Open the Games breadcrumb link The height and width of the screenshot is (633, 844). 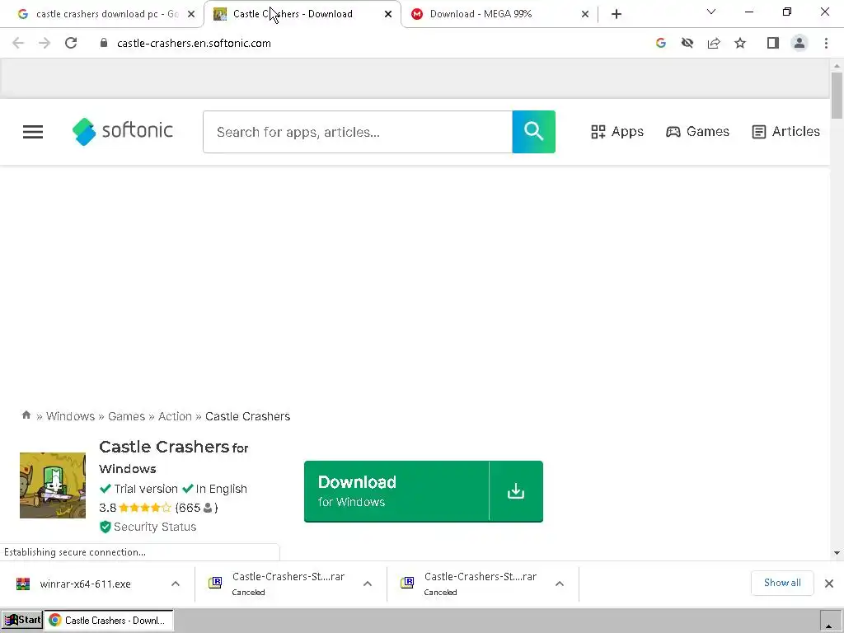[126, 416]
